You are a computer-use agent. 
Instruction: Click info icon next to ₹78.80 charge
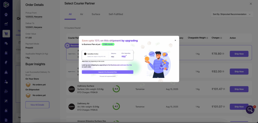pos(223,54)
